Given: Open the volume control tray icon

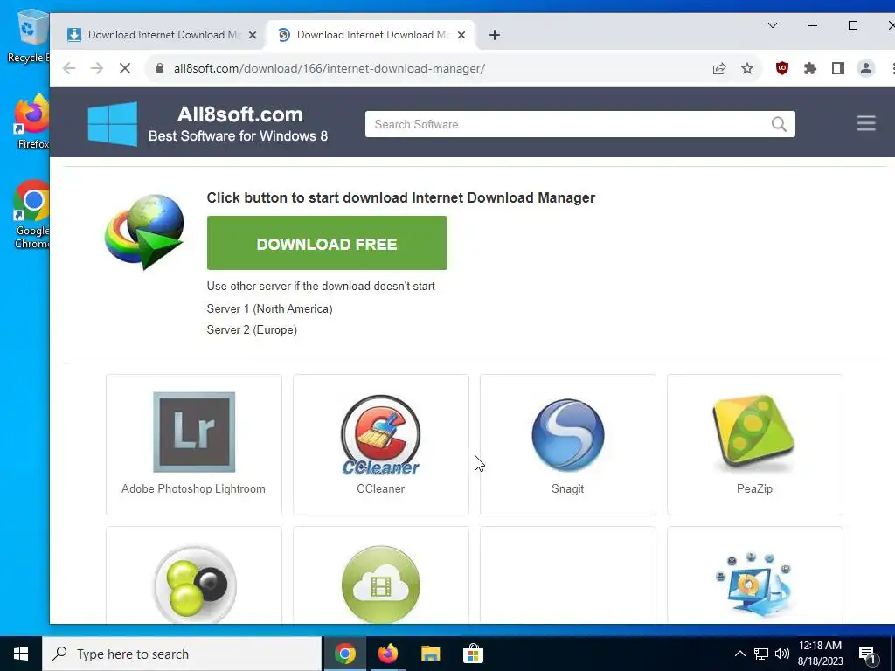Looking at the screenshot, I should 782,654.
